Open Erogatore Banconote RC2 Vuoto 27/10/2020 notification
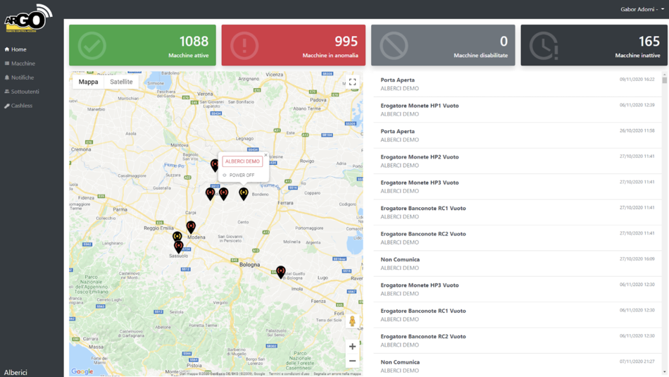Viewport: 669px width, 377px height. (x=518, y=237)
